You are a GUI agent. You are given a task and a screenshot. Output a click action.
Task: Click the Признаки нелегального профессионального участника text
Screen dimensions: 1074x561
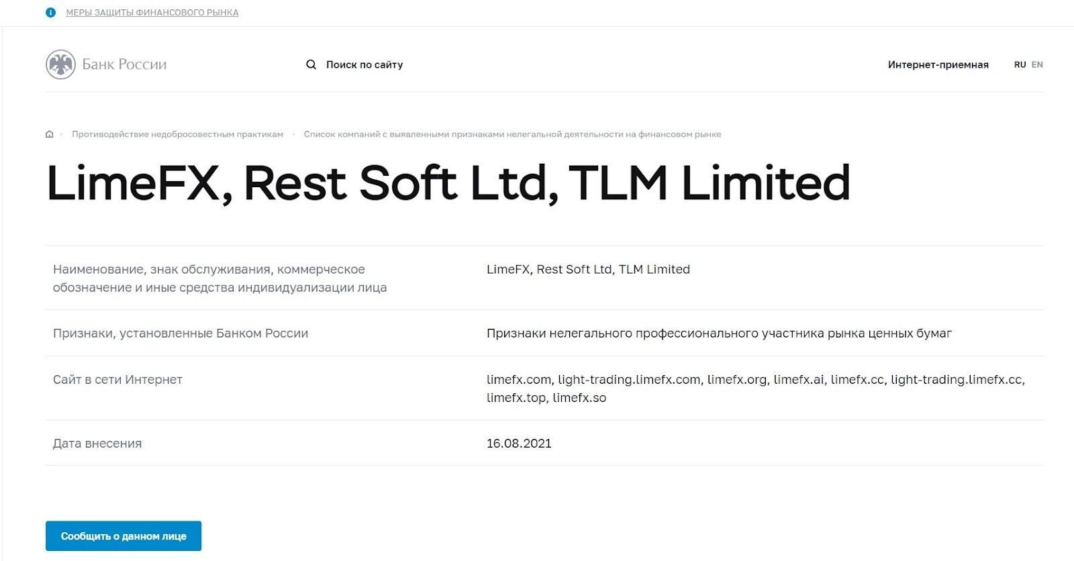[719, 333]
